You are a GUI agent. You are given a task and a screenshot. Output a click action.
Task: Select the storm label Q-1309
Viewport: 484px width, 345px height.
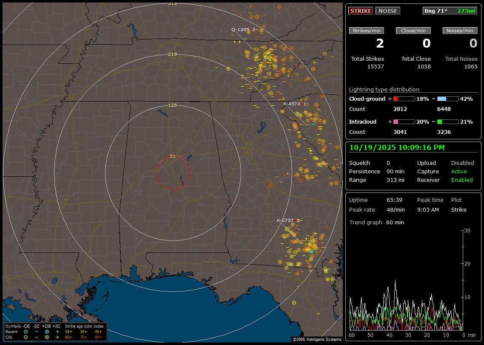click(241, 29)
